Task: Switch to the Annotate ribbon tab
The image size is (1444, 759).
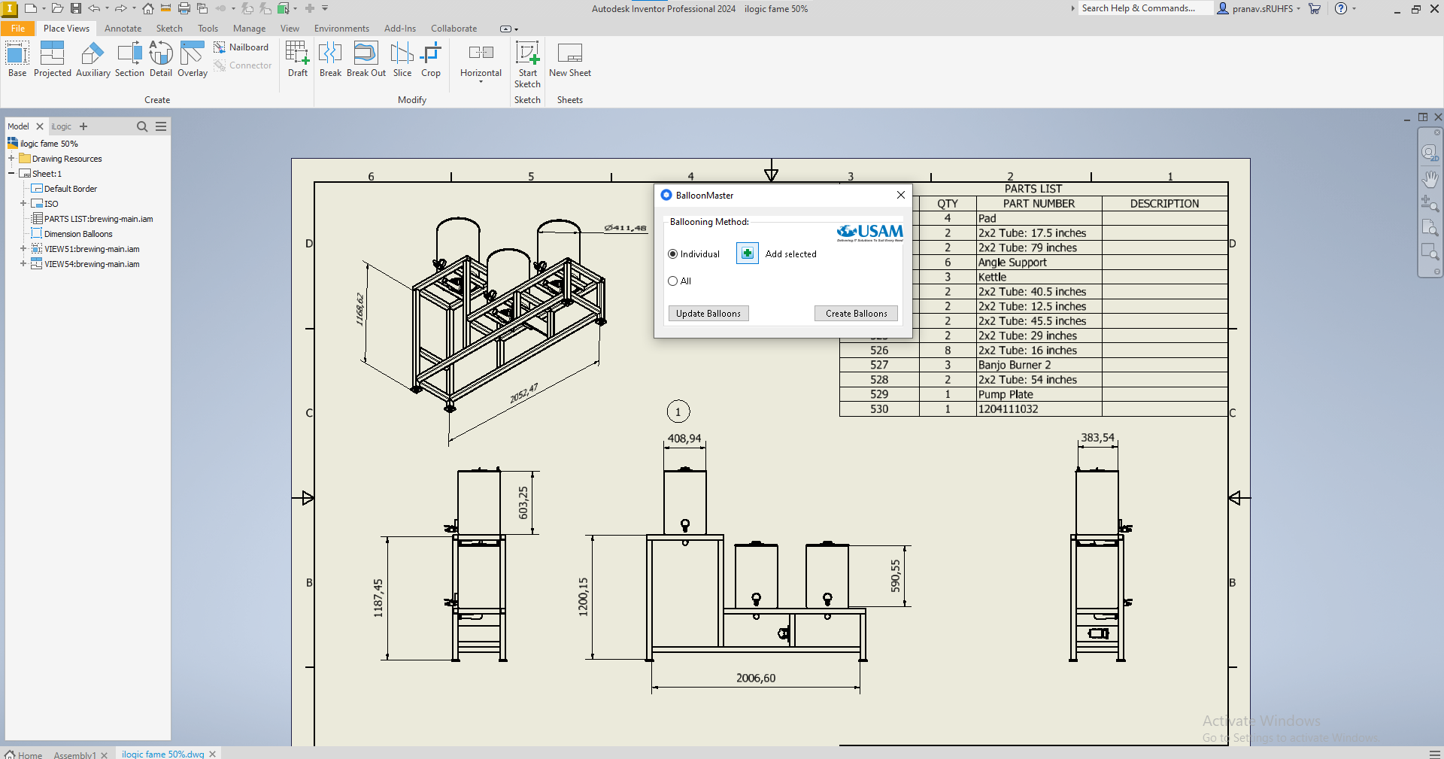Action: coord(123,29)
